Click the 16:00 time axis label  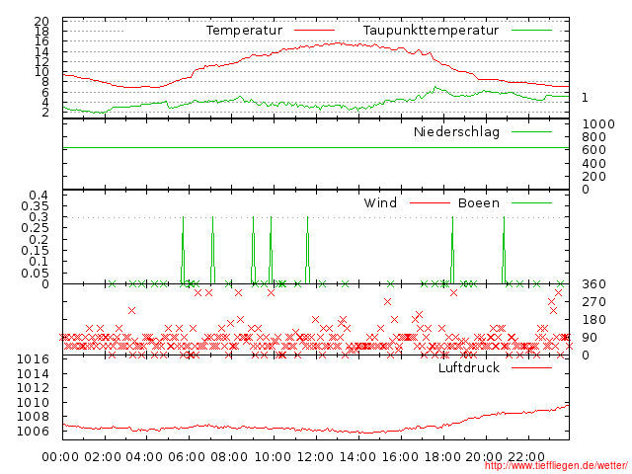coord(400,456)
